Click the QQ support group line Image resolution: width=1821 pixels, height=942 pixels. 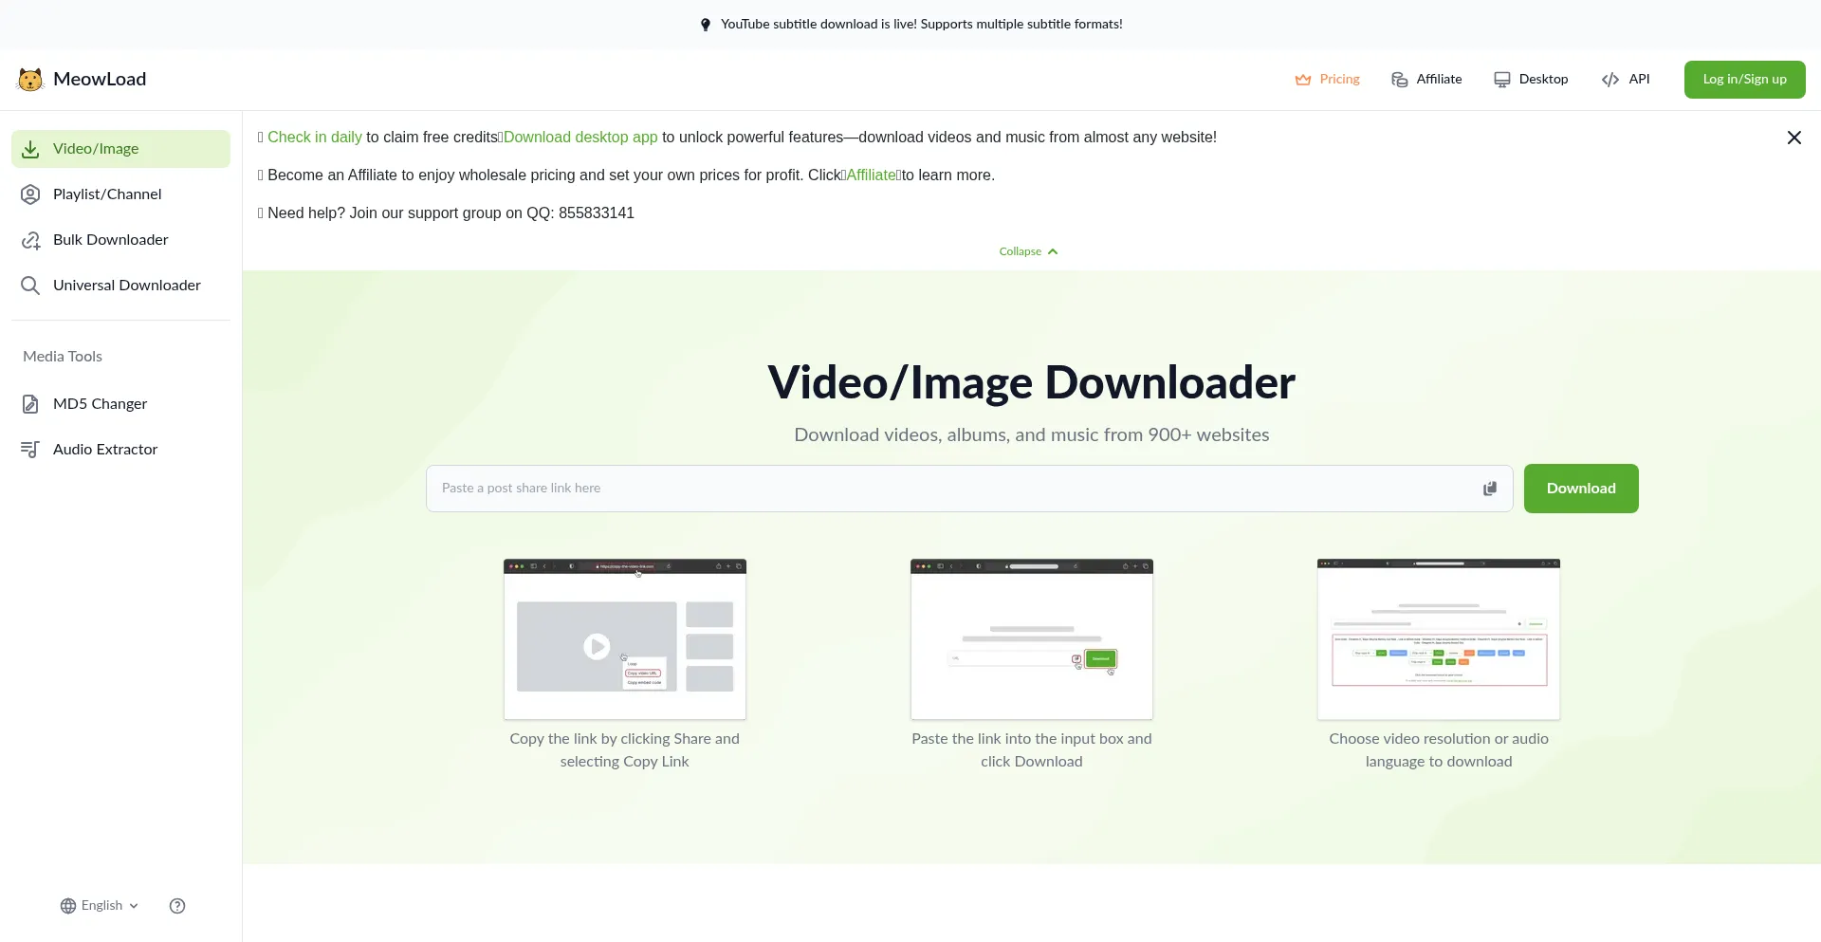click(447, 213)
